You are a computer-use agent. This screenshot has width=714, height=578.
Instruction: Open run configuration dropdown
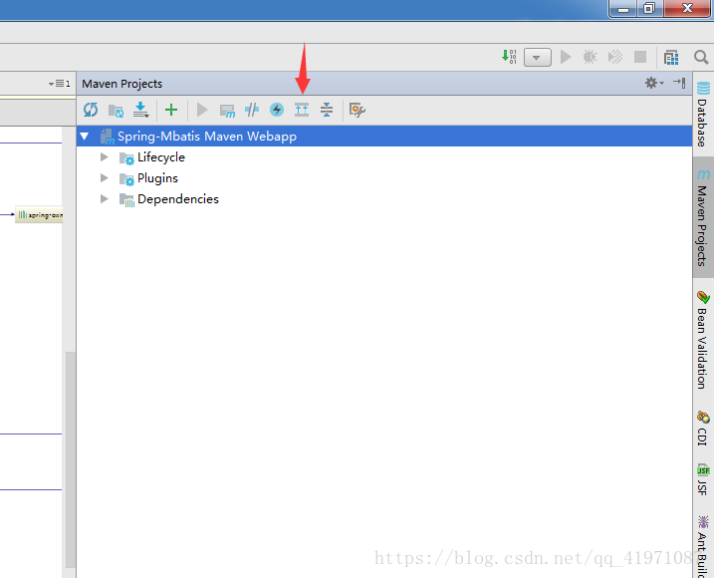[538, 58]
